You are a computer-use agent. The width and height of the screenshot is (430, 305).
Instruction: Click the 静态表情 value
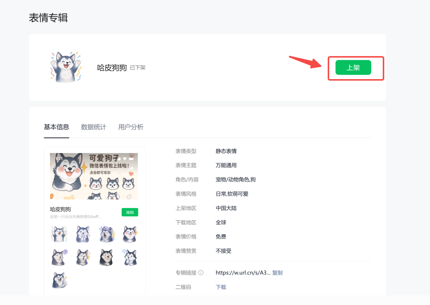point(226,151)
